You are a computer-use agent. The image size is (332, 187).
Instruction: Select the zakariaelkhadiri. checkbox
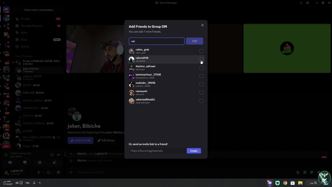point(201,101)
